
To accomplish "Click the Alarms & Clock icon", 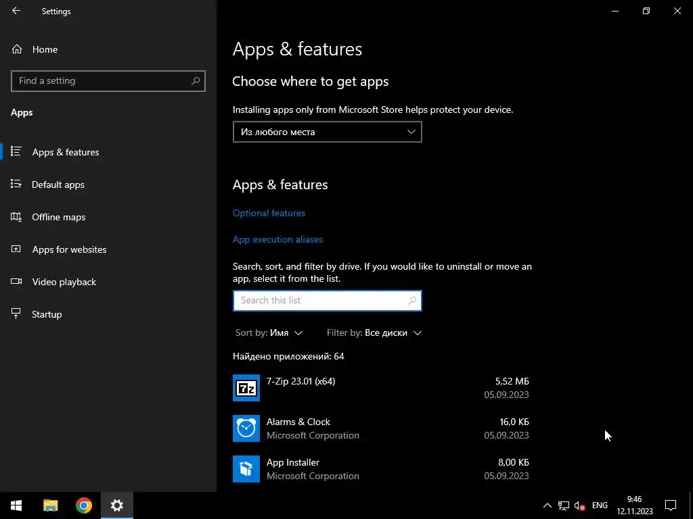I will pyautogui.click(x=246, y=428).
